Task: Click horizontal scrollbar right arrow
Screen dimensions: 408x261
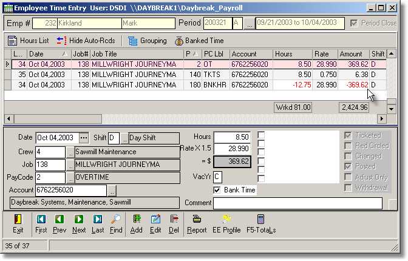Action: click(x=382, y=119)
